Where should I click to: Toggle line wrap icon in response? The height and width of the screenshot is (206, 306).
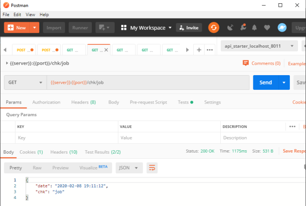click(x=152, y=168)
